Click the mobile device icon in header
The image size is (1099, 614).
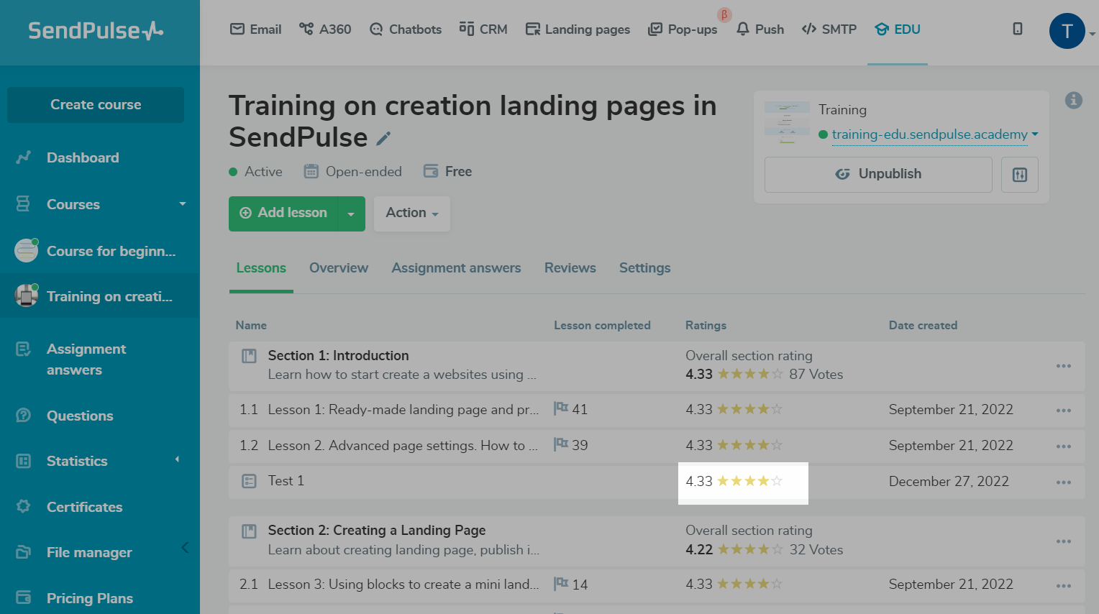coord(1017,29)
